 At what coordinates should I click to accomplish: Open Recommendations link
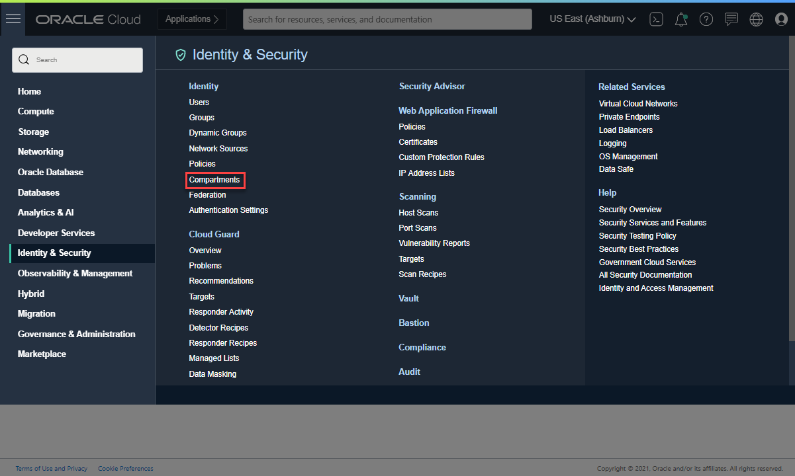click(x=221, y=281)
